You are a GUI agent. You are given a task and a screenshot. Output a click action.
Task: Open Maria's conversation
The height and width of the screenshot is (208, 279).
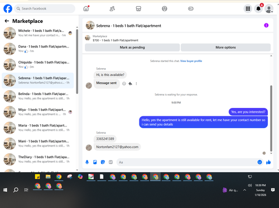tap(38, 127)
